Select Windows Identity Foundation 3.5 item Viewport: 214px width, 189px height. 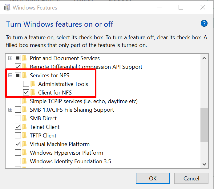pos(70,161)
